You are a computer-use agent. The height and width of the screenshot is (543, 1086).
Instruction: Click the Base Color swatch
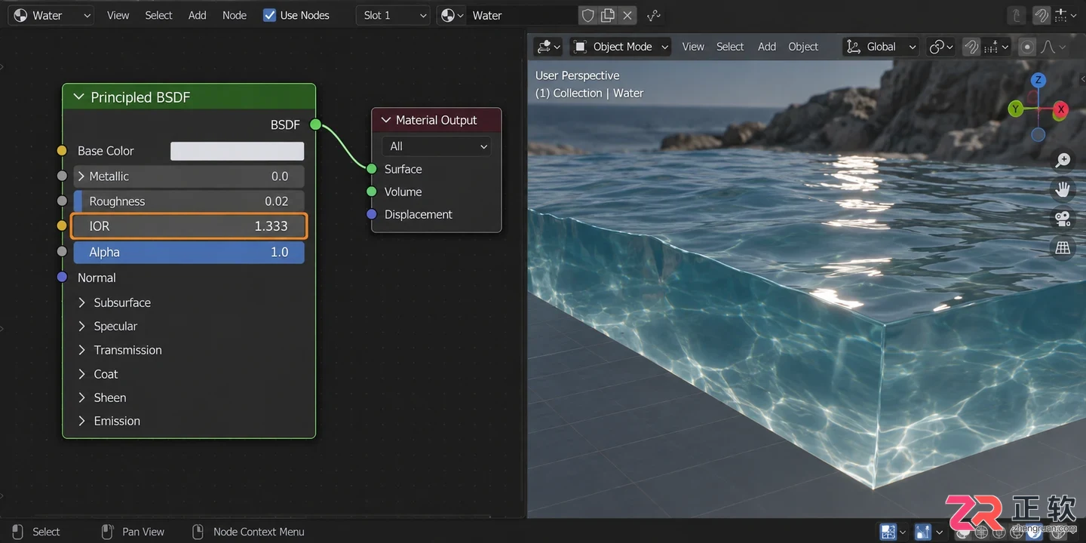point(237,151)
